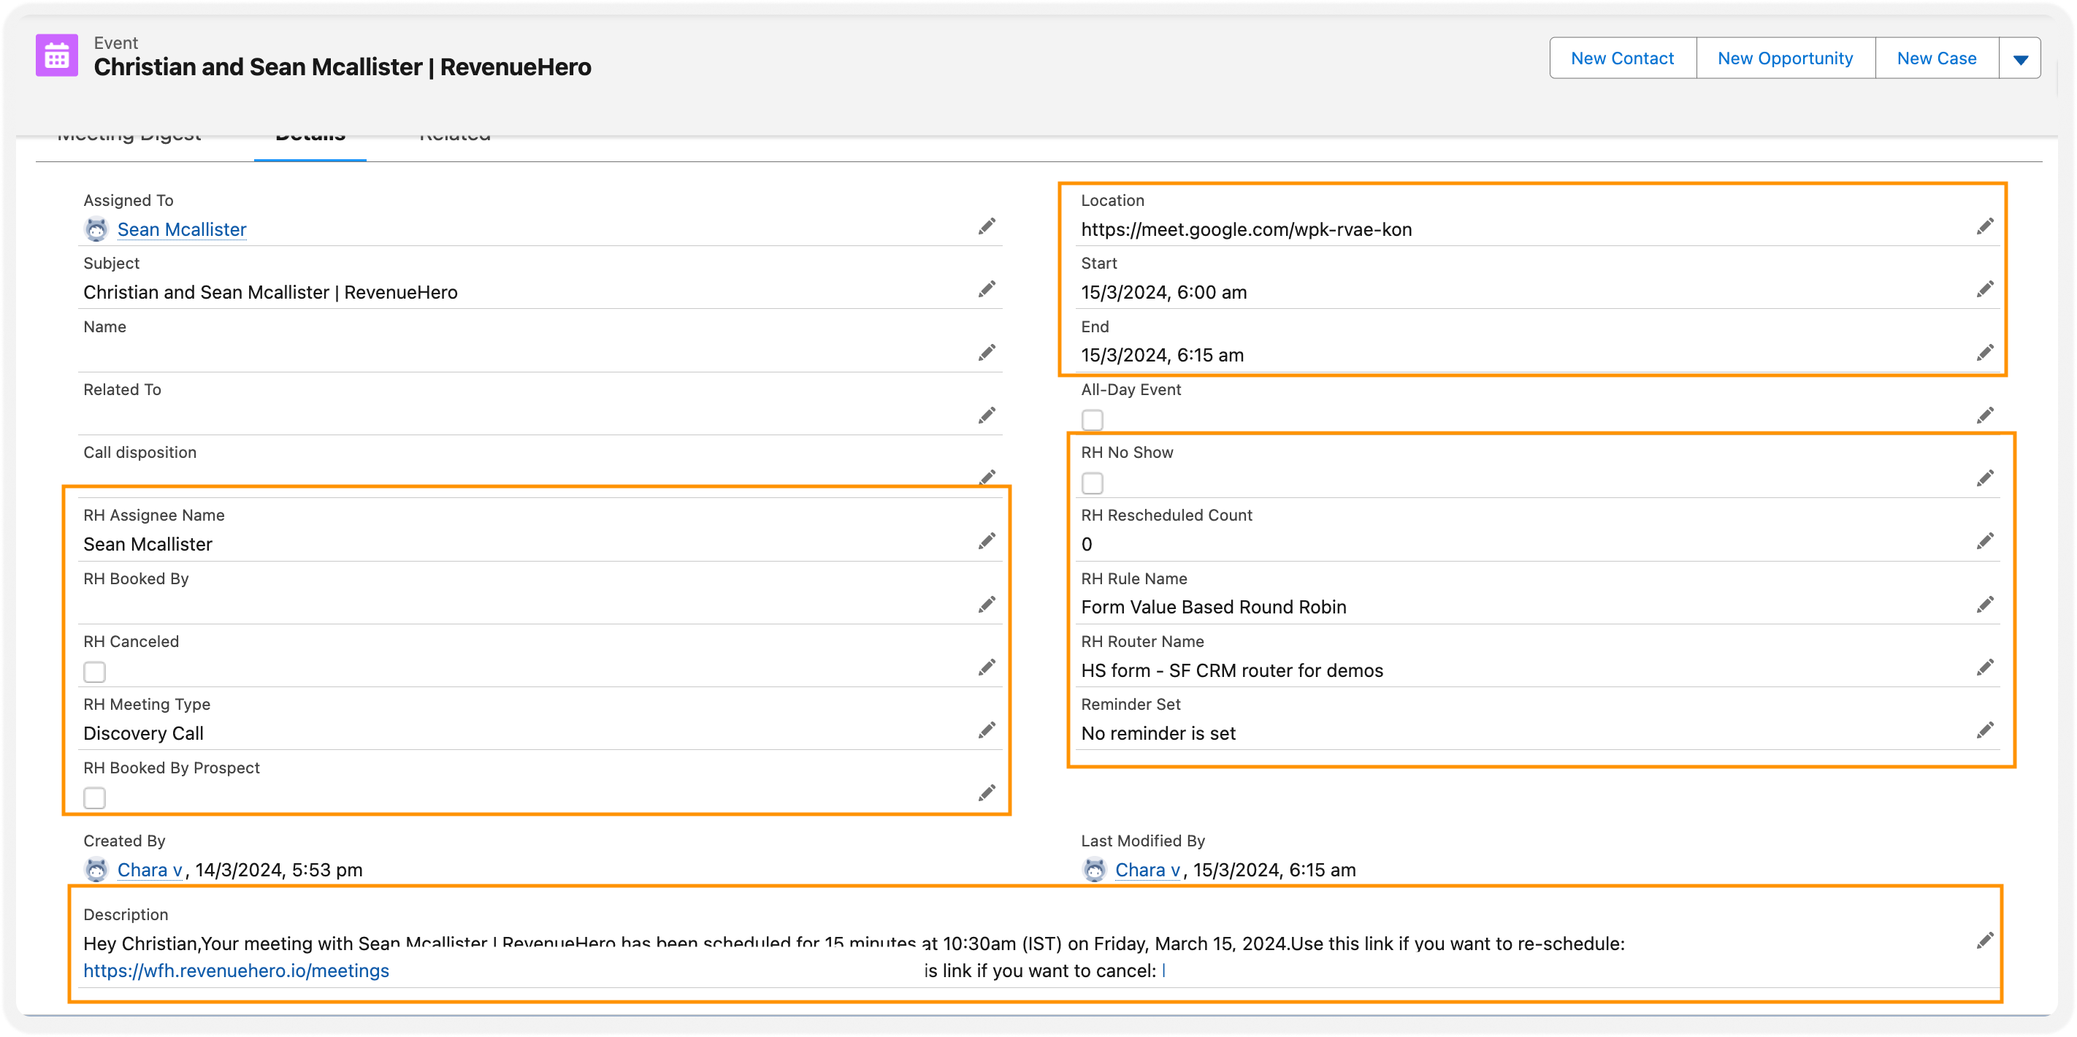This screenshot has width=2077, height=1037.
Task: Toggle the All-Day Event checkbox
Action: click(1092, 420)
